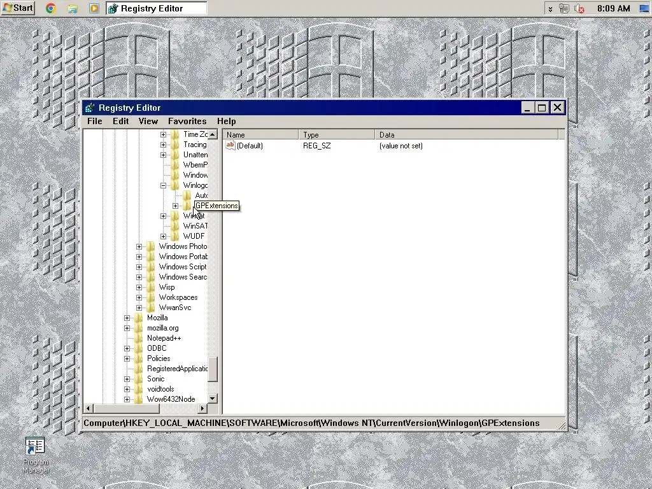
Task: Expand the Windows Portable key
Action: click(x=139, y=257)
